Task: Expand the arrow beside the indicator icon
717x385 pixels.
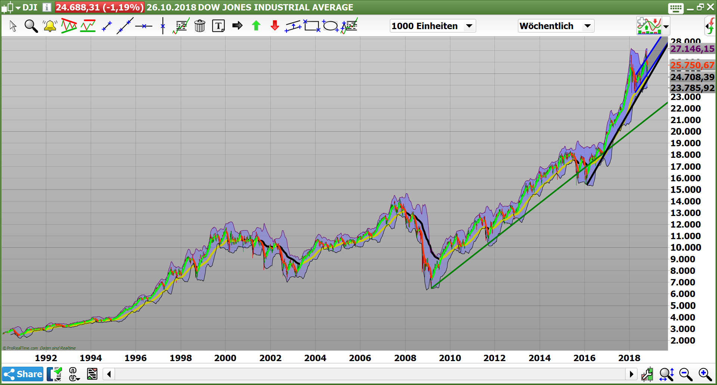Action: coord(666,26)
